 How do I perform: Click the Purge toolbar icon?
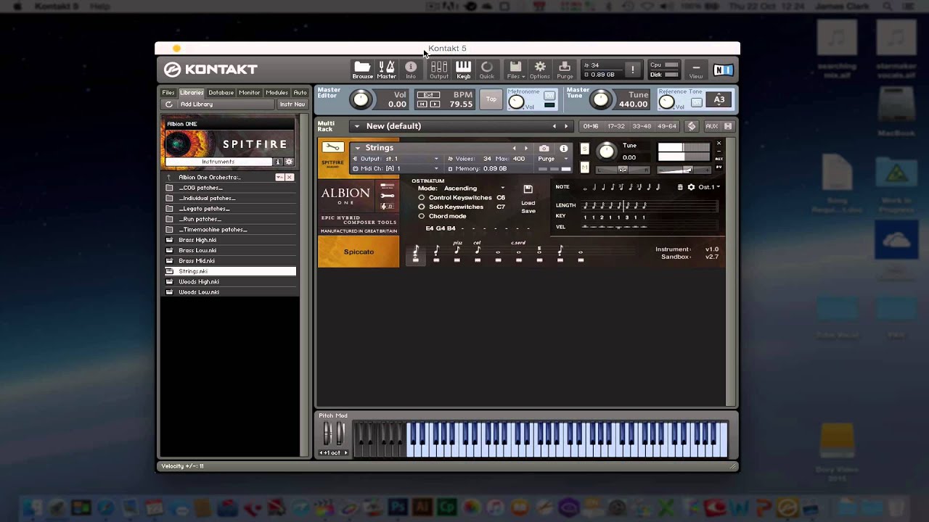pos(565,70)
